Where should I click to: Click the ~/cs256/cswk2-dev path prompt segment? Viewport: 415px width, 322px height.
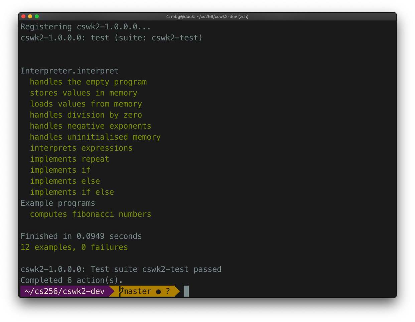[x=64, y=291]
